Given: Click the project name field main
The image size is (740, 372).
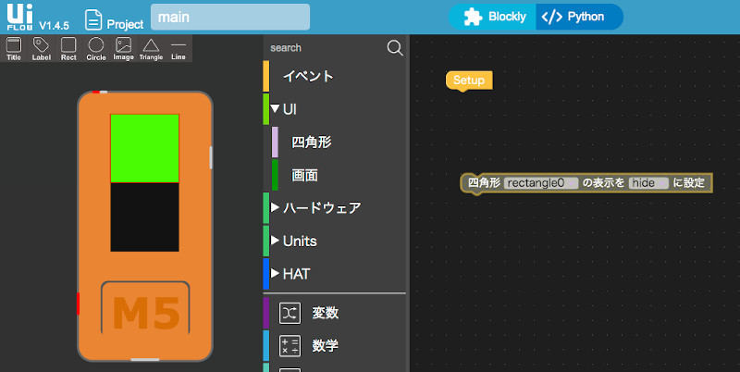Looking at the screenshot, I should [x=230, y=18].
